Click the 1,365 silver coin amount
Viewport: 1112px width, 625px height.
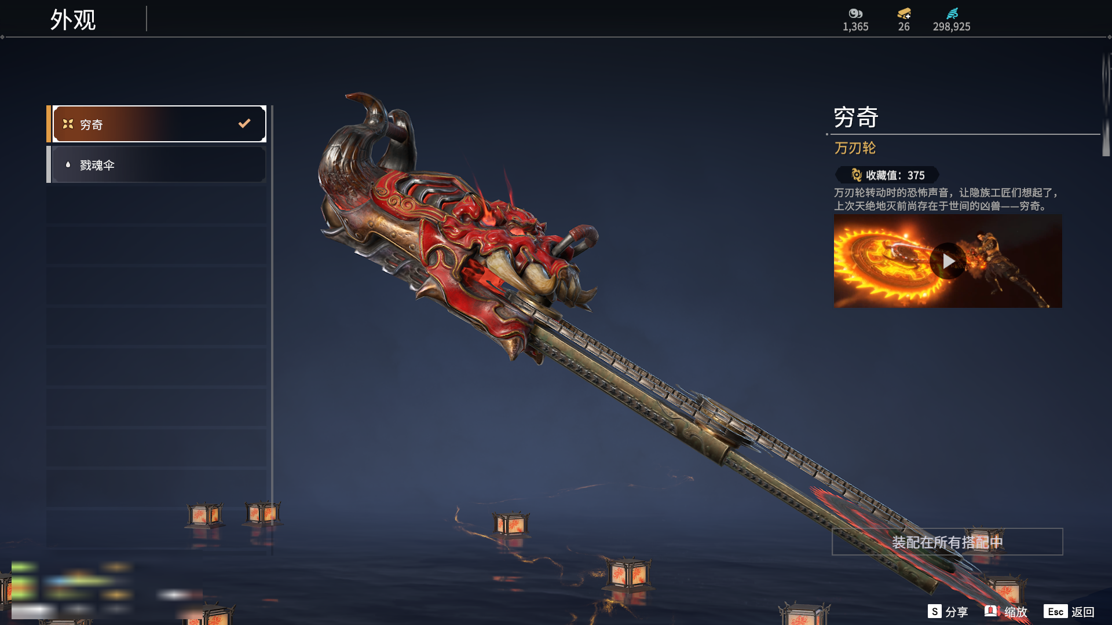click(x=855, y=27)
